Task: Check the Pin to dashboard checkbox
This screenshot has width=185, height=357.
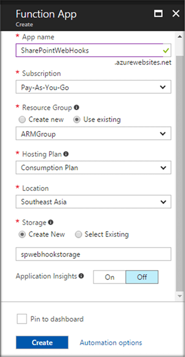Action: 22,319
